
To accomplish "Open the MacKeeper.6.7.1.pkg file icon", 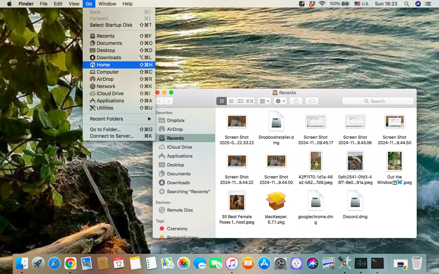I will click(x=276, y=201).
